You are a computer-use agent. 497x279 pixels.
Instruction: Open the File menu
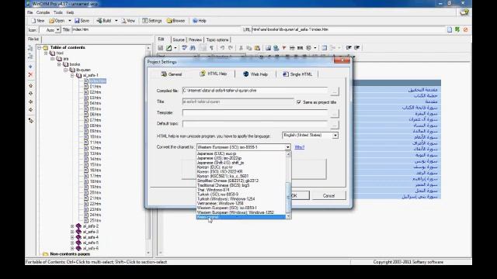coord(30,12)
